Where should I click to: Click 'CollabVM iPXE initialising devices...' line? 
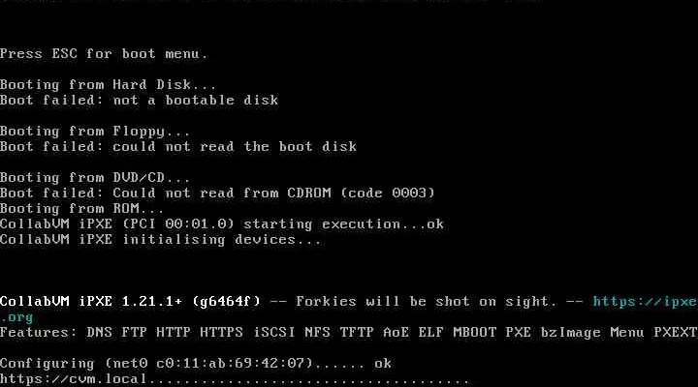coord(160,240)
